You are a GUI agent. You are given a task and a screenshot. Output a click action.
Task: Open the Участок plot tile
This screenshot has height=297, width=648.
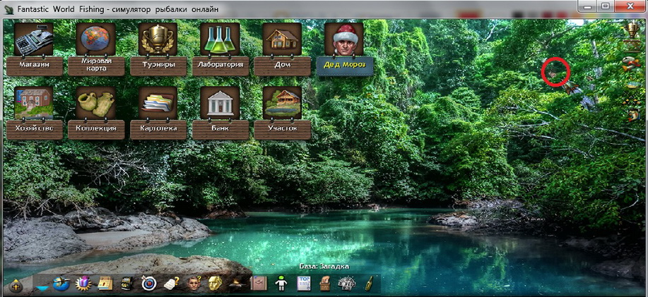tap(282, 113)
